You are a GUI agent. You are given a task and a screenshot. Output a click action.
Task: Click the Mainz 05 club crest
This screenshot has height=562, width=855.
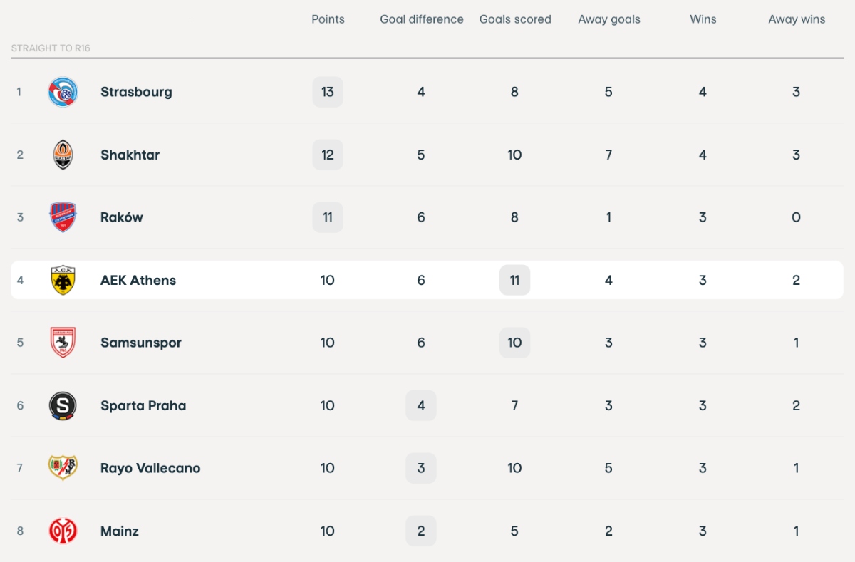[x=63, y=531]
